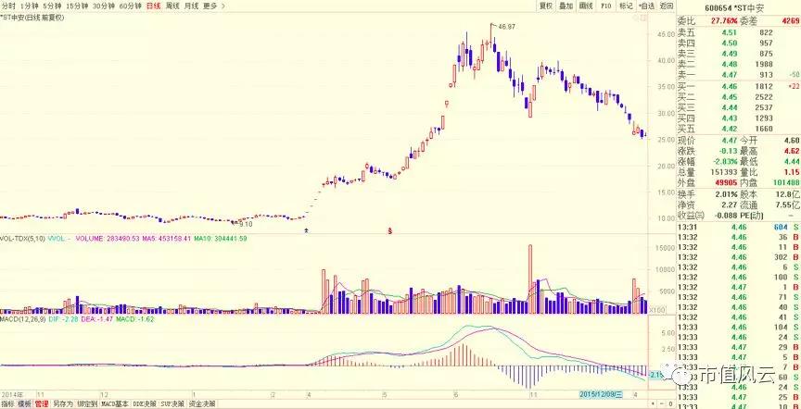Click the 另存为 save-as tab
The width and height of the screenshot is (801, 409).
tap(63, 403)
